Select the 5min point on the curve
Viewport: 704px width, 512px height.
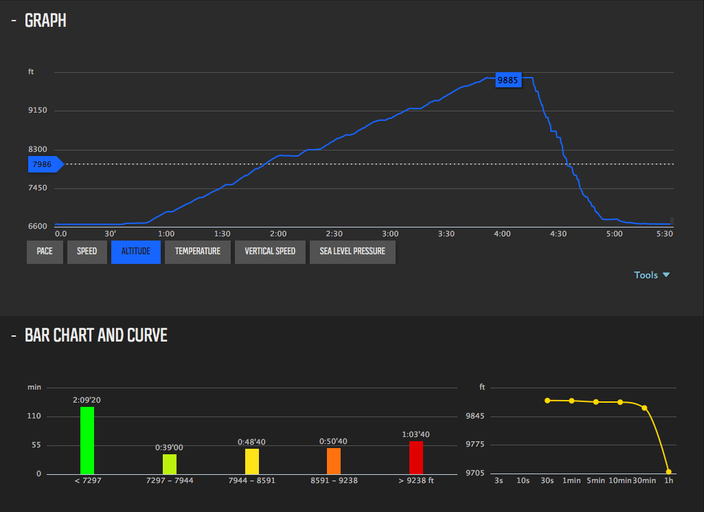pyautogui.click(x=596, y=401)
